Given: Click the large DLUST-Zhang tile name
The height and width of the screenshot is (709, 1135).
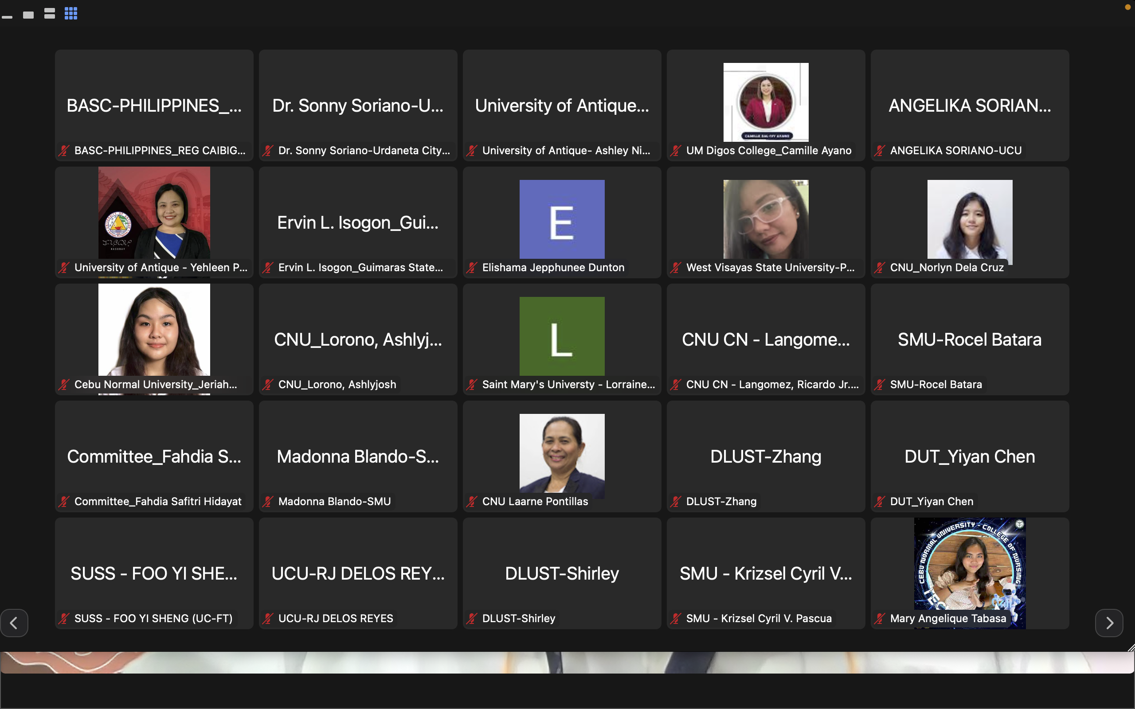Looking at the screenshot, I should pos(766,457).
